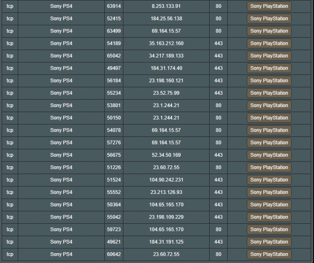Click Sony PlayStation button in port 53801 row
The width and height of the screenshot is (314, 263).
tap(269, 106)
